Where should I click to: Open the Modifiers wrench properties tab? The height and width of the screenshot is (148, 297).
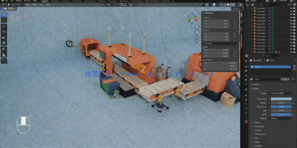click(246, 99)
